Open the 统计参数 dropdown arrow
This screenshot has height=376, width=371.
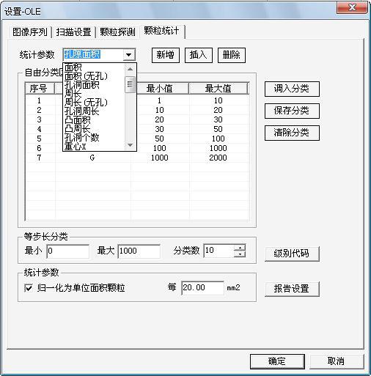click(x=129, y=55)
